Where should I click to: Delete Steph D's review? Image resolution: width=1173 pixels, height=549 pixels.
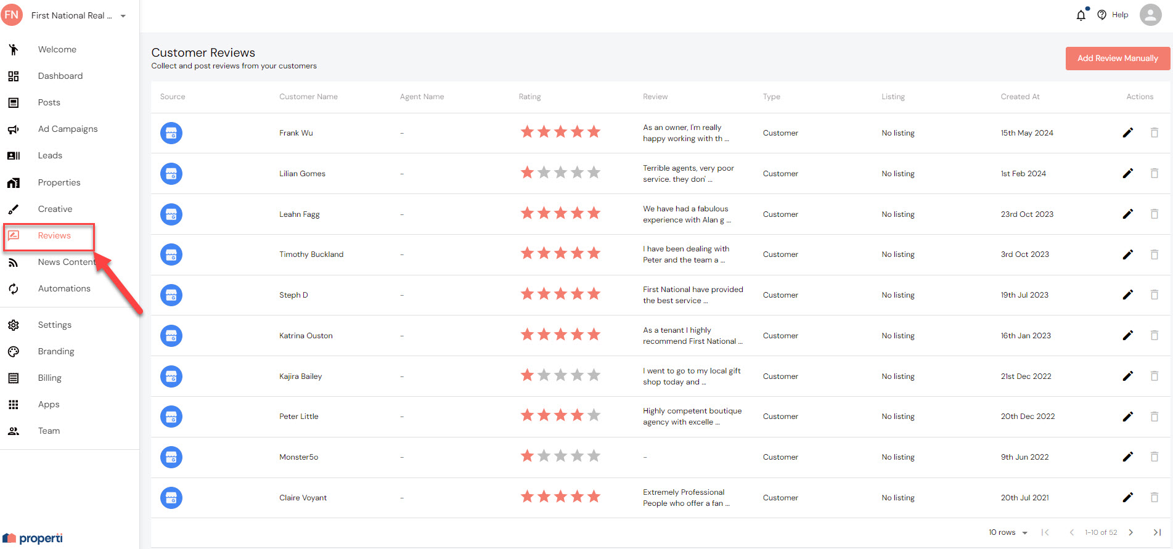tap(1154, 295)
